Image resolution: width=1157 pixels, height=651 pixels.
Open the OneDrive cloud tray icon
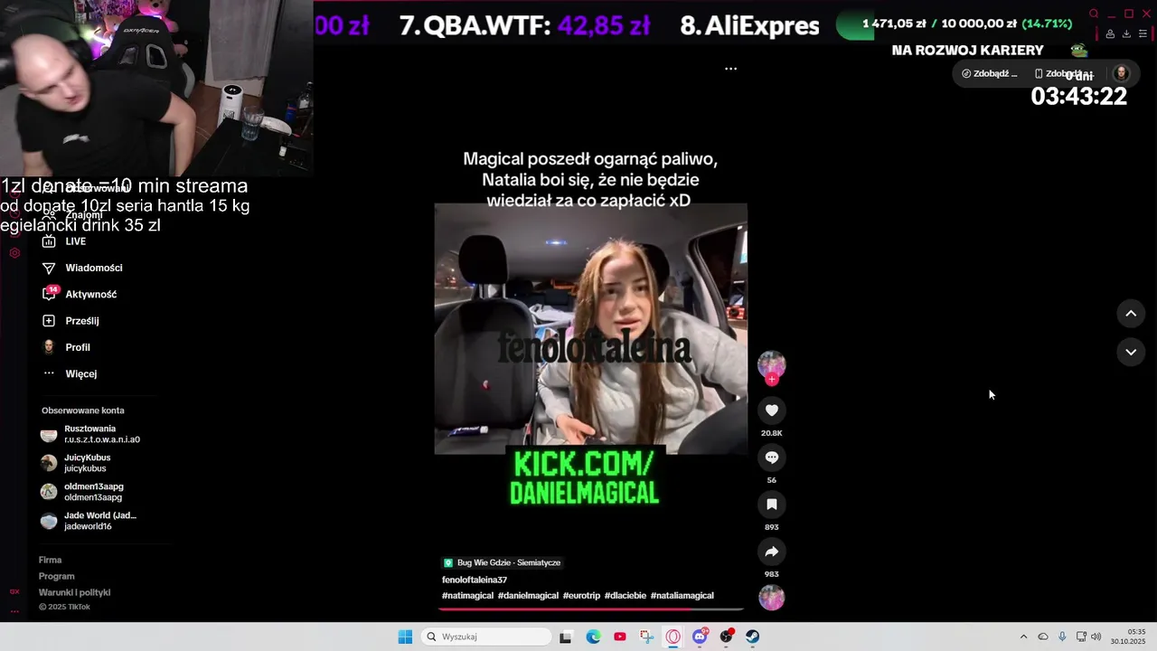click(1043, 637)
